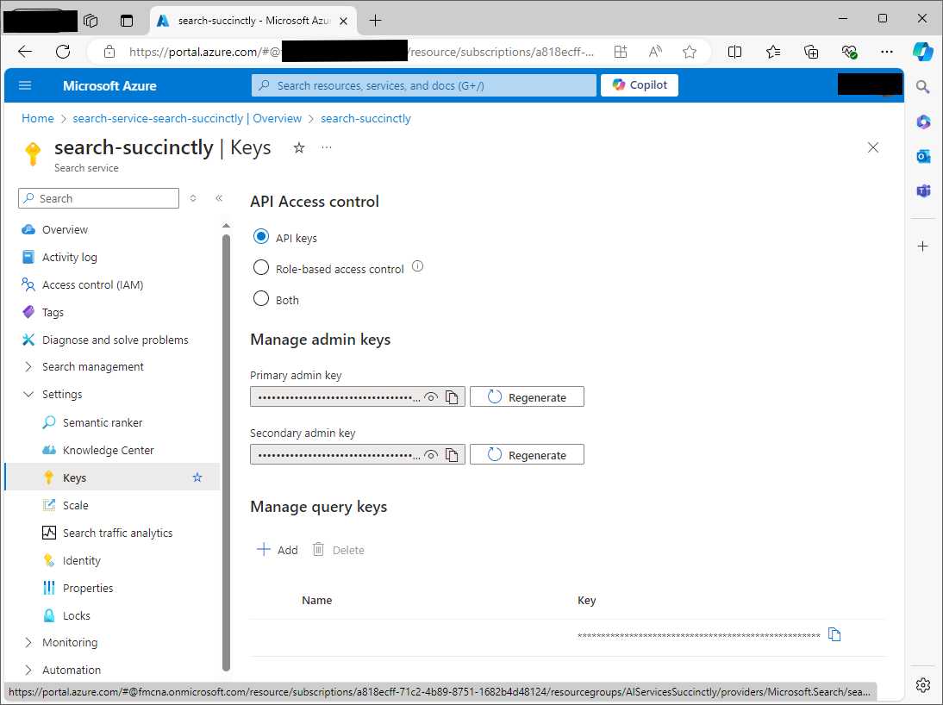Select Role-based access control radio option
943x705 pixels.
click(x=261, y=268)
